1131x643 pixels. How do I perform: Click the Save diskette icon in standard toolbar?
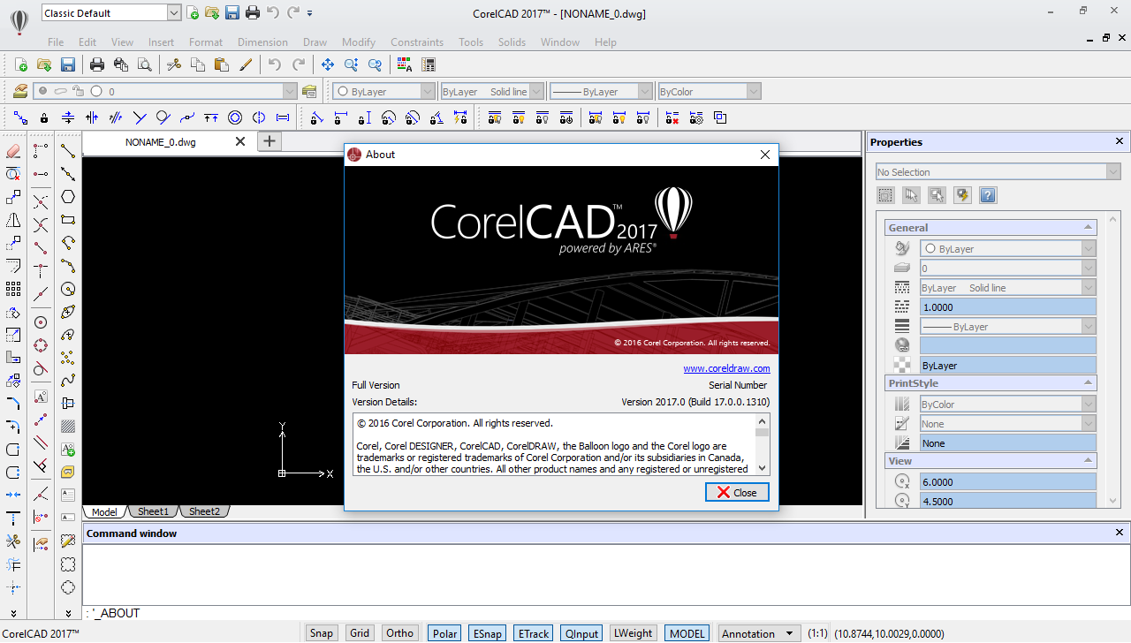[67, 64]
